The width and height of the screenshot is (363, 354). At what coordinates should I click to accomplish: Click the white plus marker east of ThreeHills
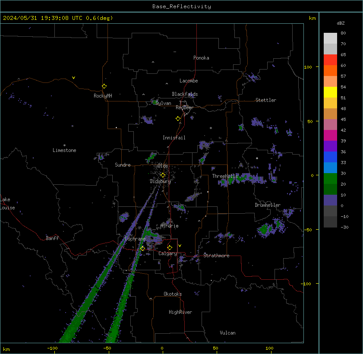[x=257, y=158]
